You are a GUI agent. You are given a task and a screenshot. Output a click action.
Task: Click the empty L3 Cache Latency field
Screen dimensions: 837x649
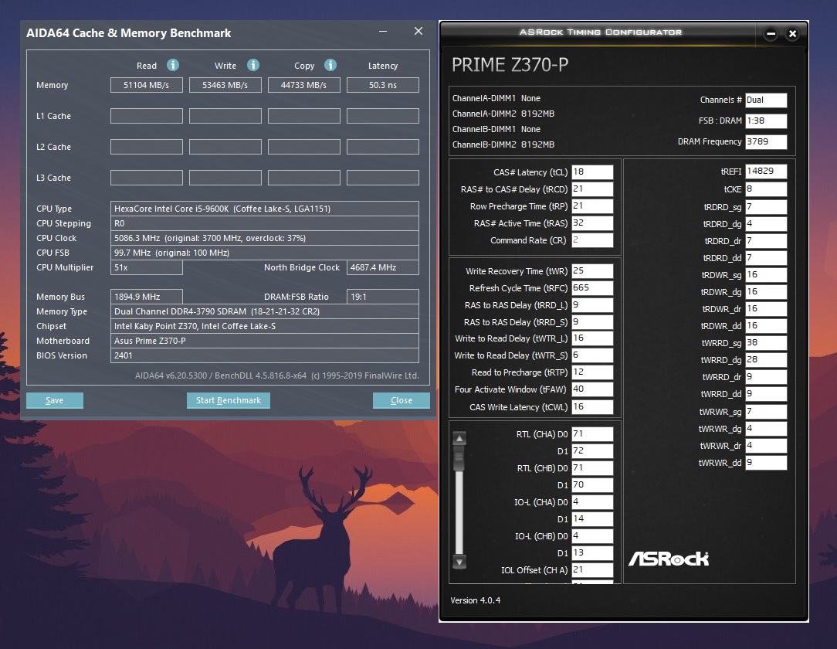click(x=383, y=178)
